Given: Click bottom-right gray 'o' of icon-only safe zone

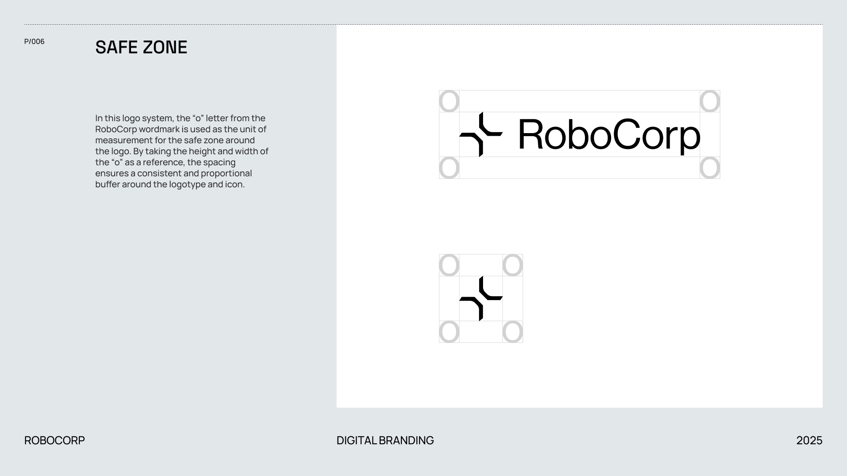Looking at the screenshot, I should [x=513, y=332].
